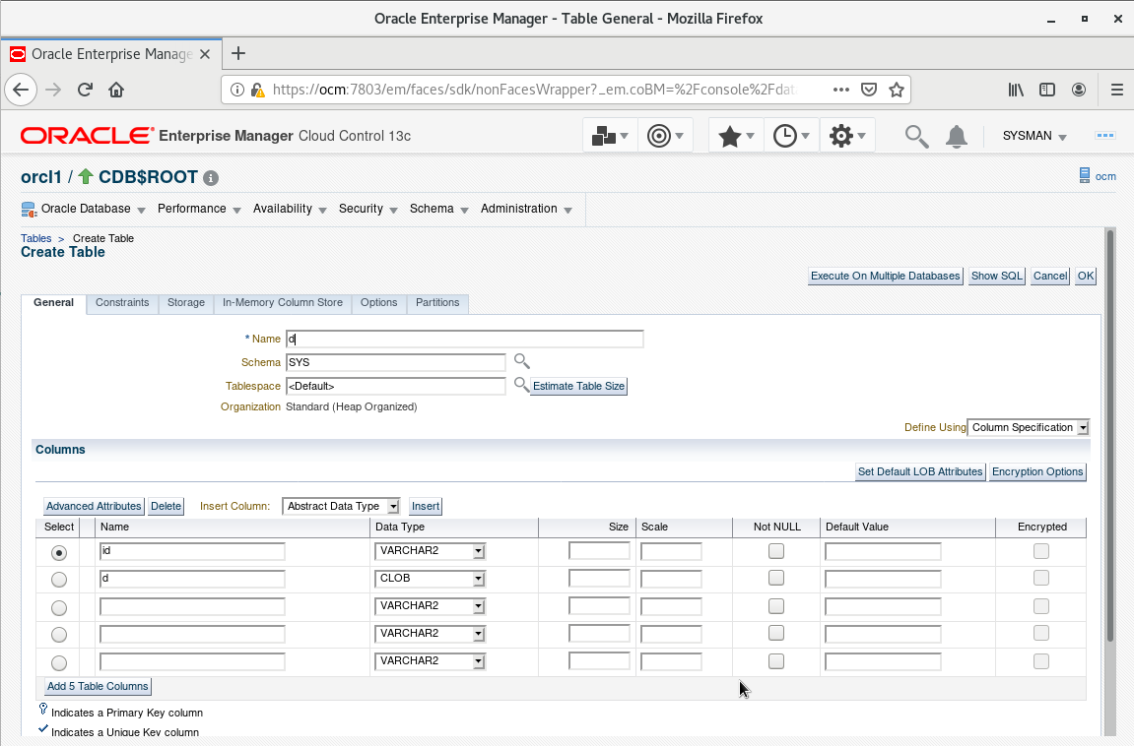The height and width of the screenshot is (746, 1134).
Task: Open History clock menu
Action: click(791, 136)
